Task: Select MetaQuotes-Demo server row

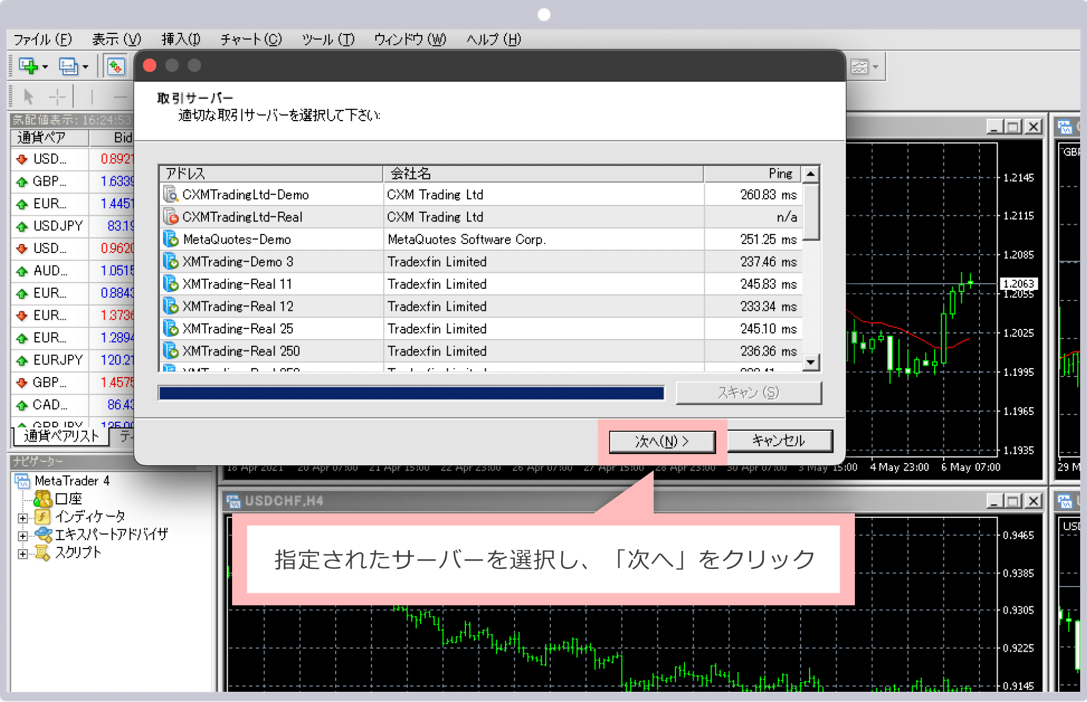Action: coord(480,239)
